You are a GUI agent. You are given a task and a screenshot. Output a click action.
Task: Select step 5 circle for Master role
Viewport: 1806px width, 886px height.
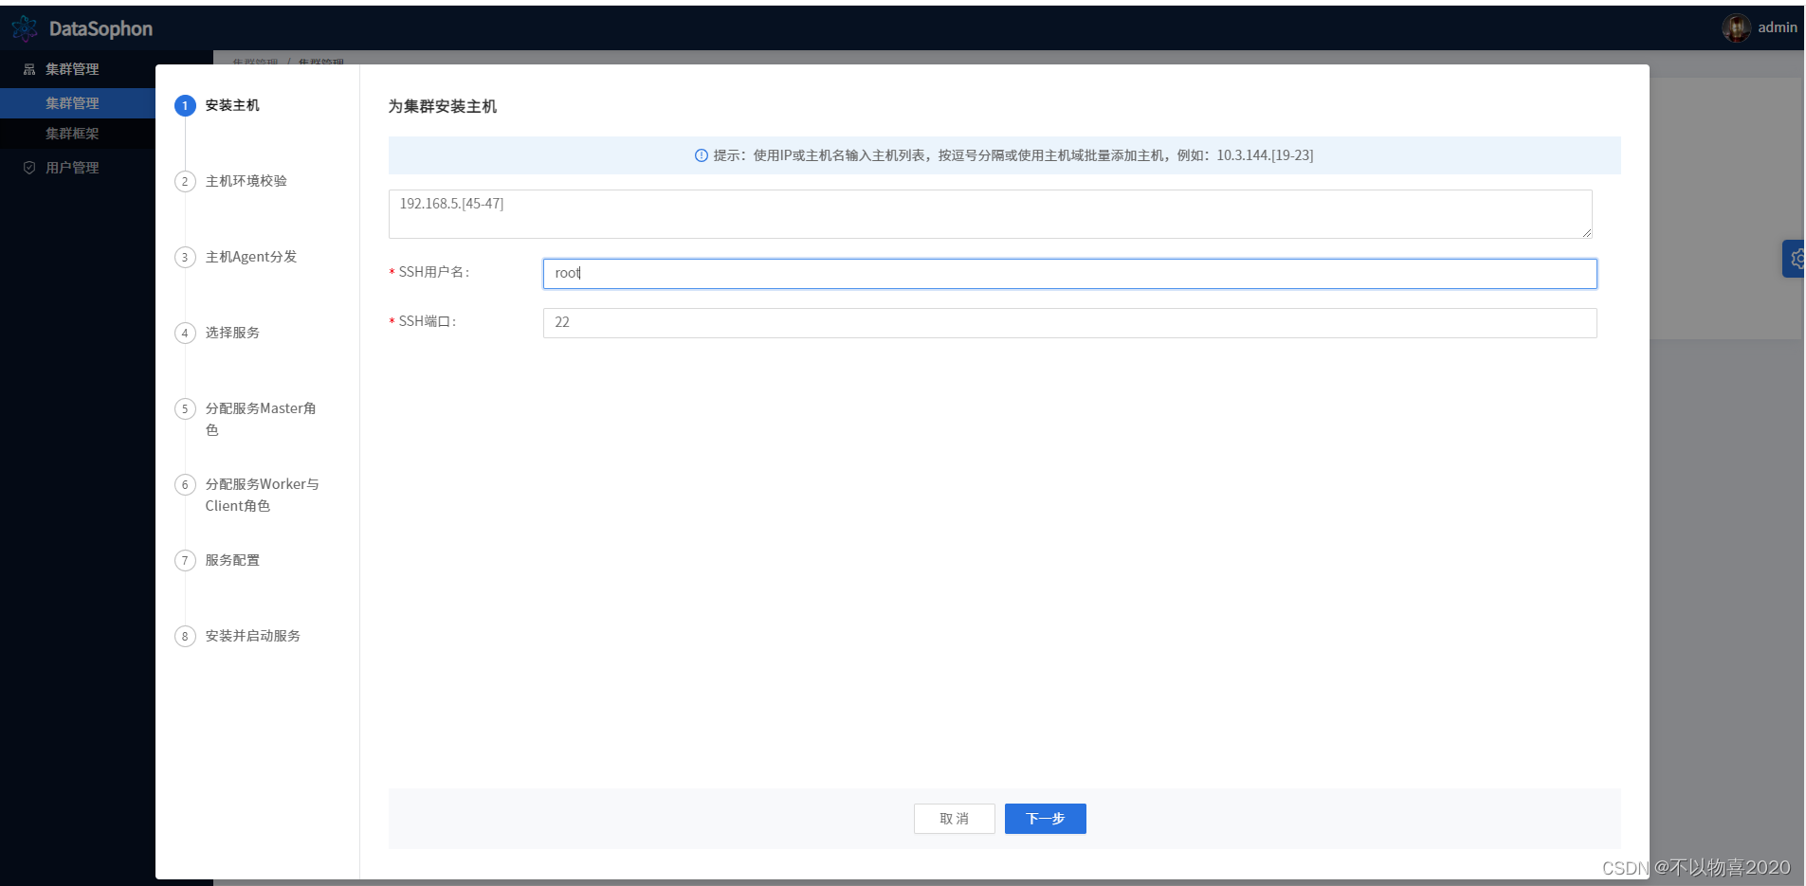click(x=185, y=408)
